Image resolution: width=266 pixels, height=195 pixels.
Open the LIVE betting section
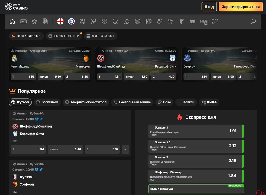pos(23,21)
